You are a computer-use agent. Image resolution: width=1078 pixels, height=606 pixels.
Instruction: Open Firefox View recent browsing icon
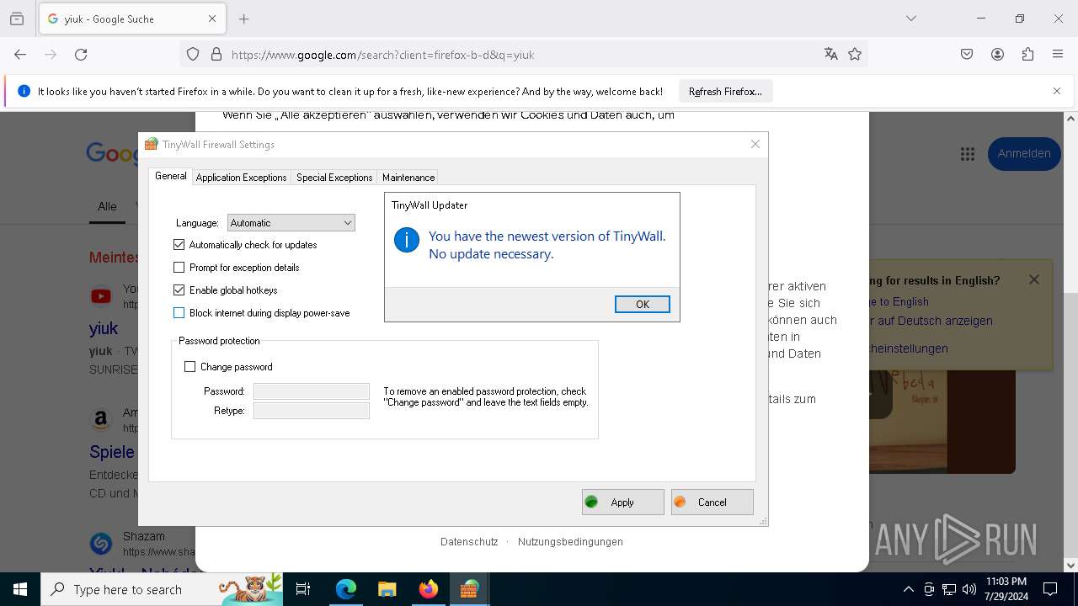pos(17,19)
